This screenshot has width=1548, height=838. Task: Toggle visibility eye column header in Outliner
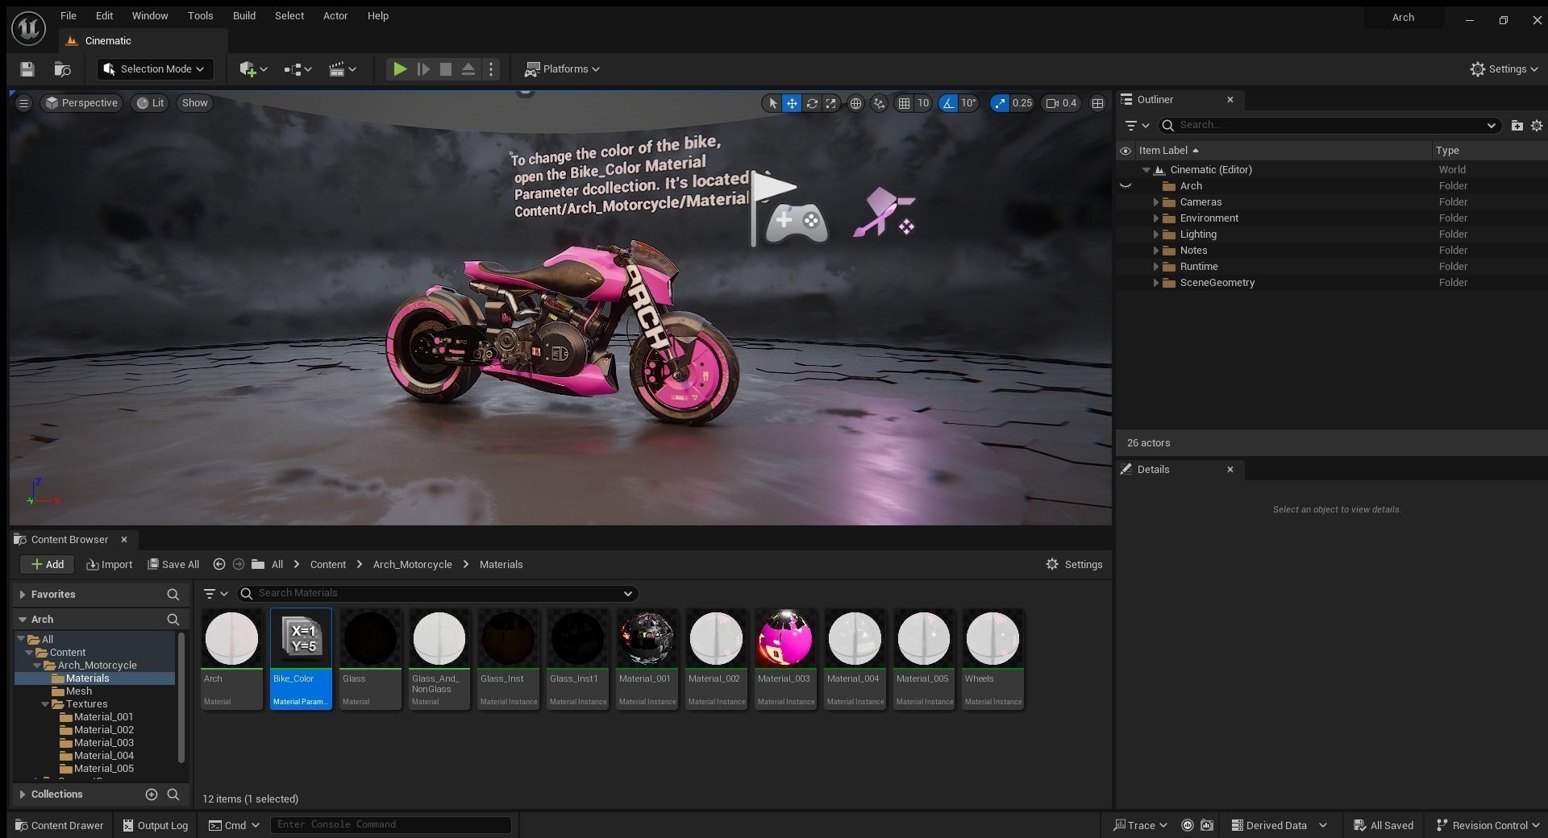[1126, 151]
